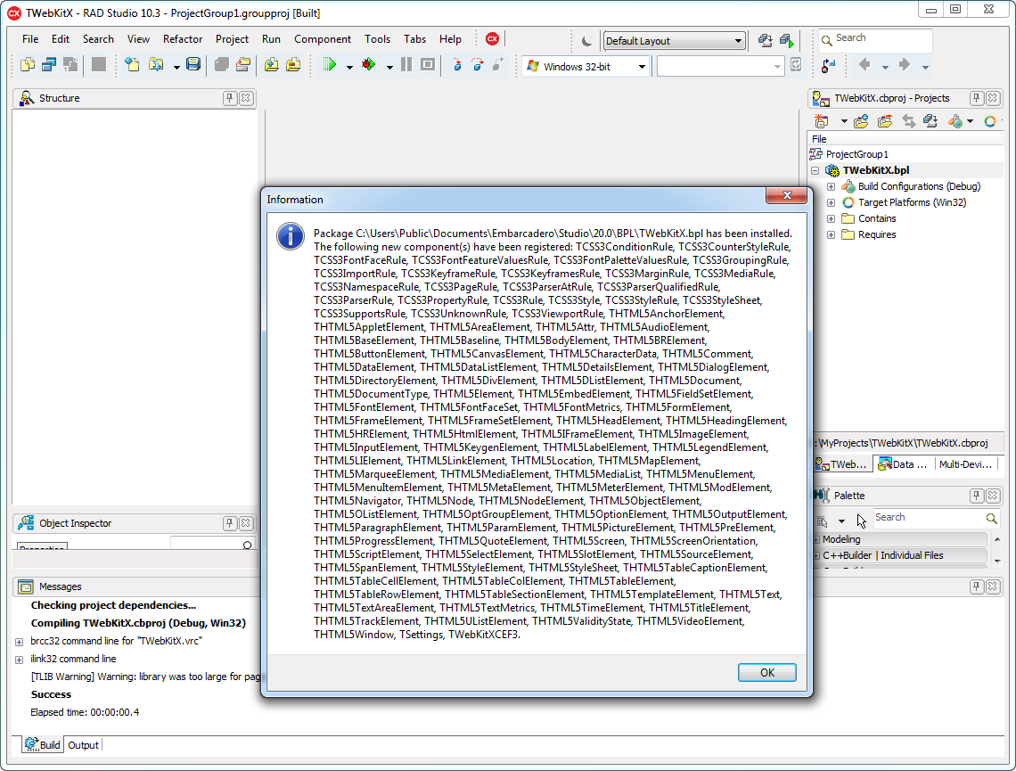Click Set Debug Desktop icon
Screen dimensions: 1016x771
787,41
